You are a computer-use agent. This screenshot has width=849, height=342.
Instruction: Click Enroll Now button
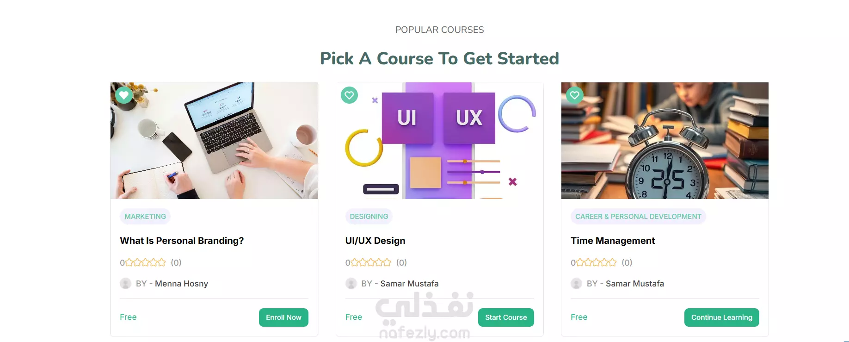point(283,317)
